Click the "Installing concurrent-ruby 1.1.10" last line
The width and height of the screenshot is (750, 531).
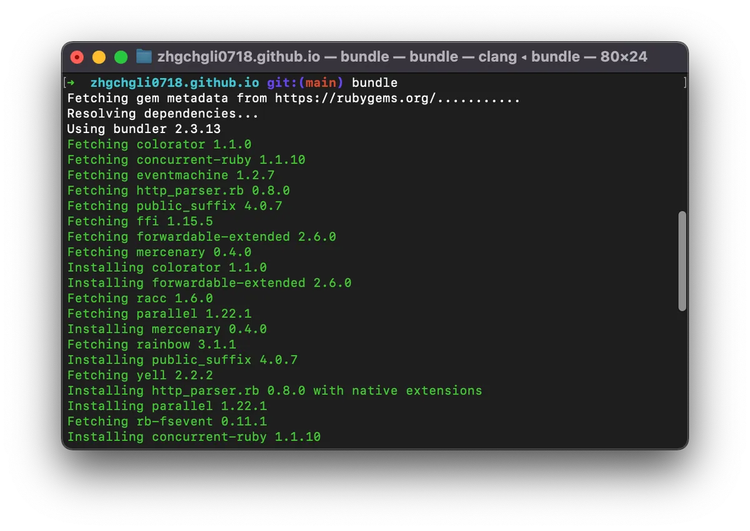tap(194, 437)
